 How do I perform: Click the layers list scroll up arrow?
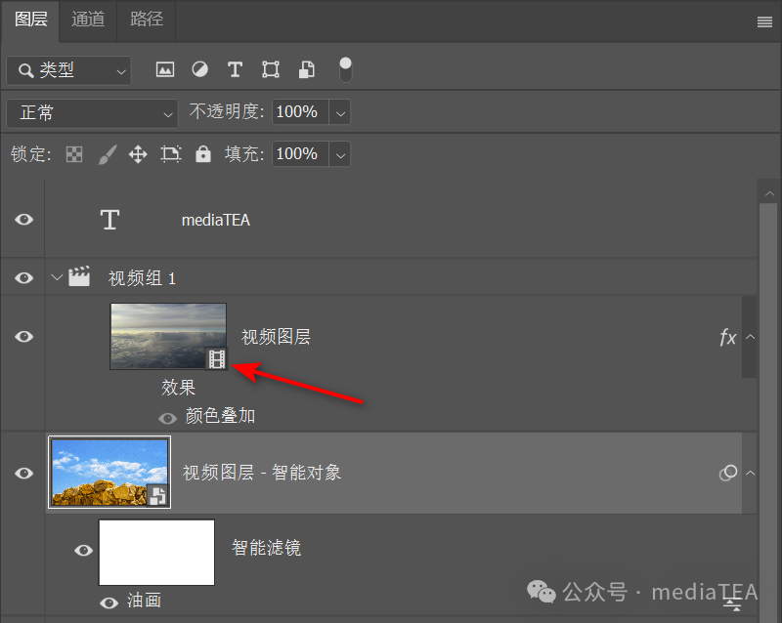click(769, 193)
